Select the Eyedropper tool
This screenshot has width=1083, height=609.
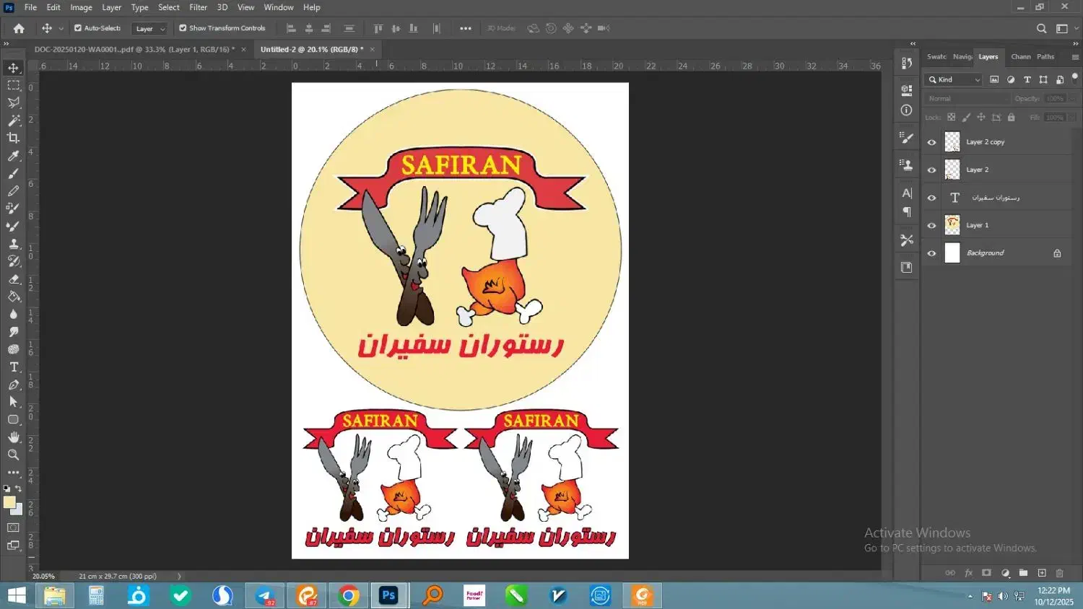13,156
